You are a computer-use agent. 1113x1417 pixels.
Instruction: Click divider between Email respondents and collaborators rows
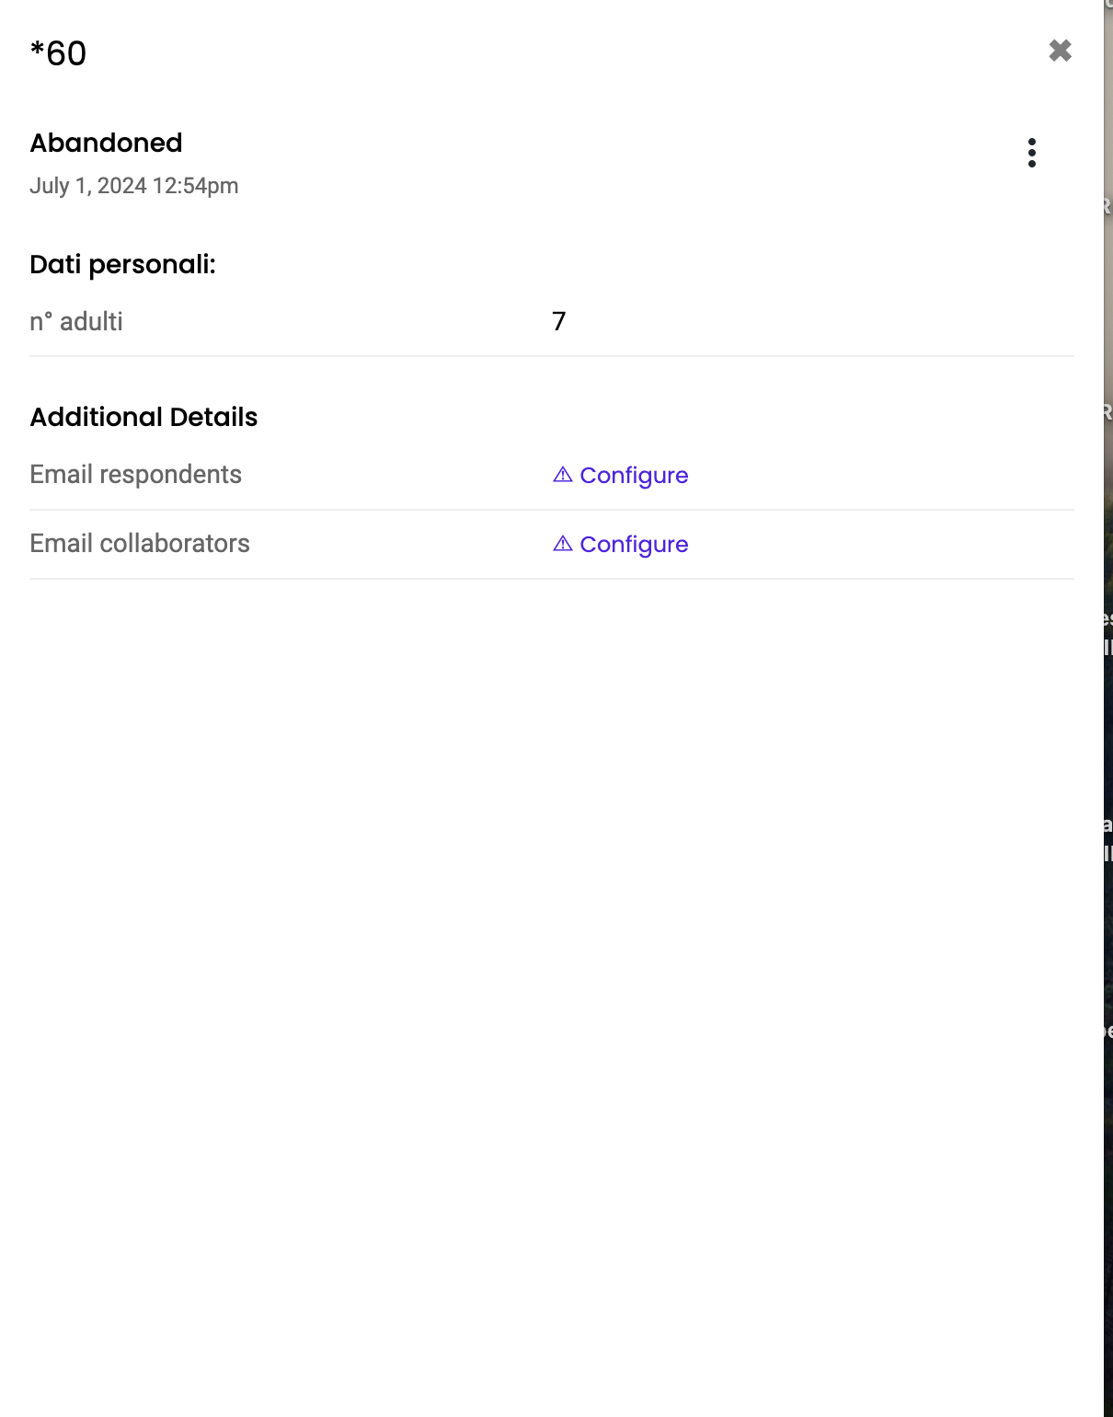click(552, 510)
